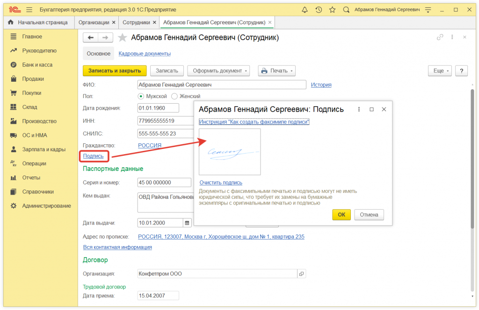The width and height of the screenshot is (479, 310).
Task: Open the history clock icon
Action: click(x=319, y=10)
